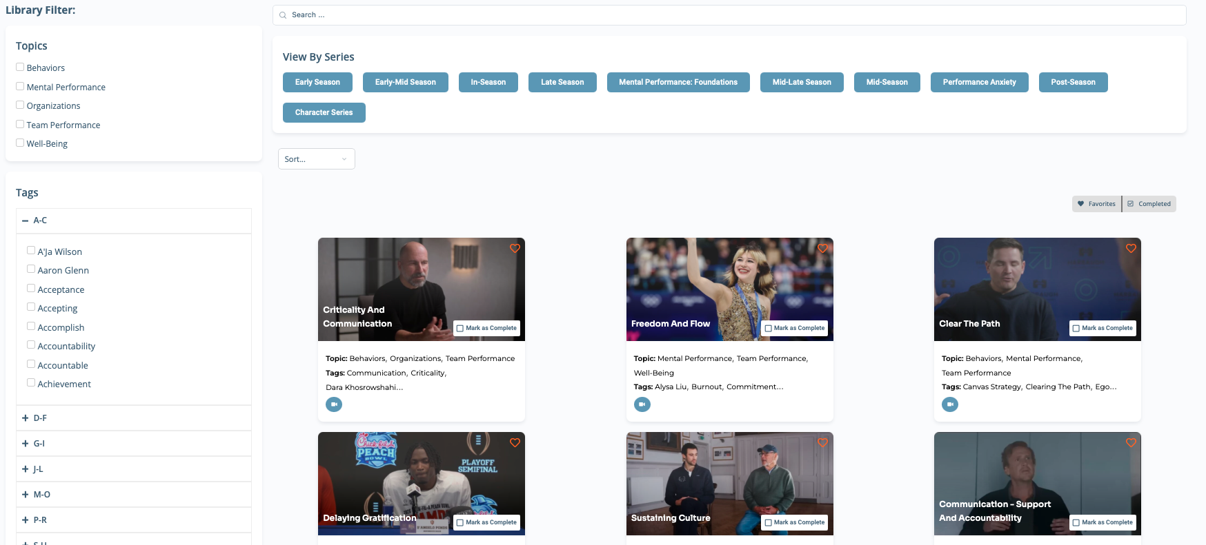Tick the Team Performance topic checkbox
This screenshot has height=545, width=1206.
pyautogui.click(x=20, y=124)
